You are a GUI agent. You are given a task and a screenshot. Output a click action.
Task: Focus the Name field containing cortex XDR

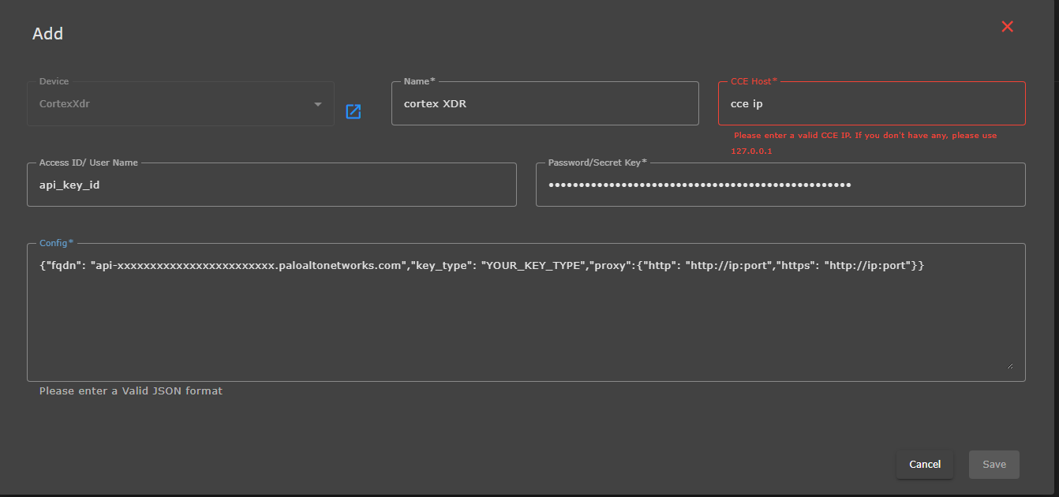544,103
